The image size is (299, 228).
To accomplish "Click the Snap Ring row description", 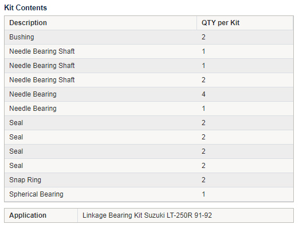I will (x=25, y=180).
